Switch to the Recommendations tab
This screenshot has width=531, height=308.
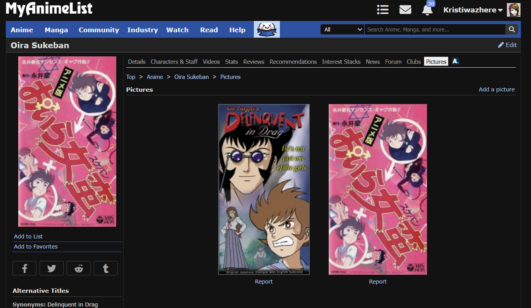click(293, 61)
